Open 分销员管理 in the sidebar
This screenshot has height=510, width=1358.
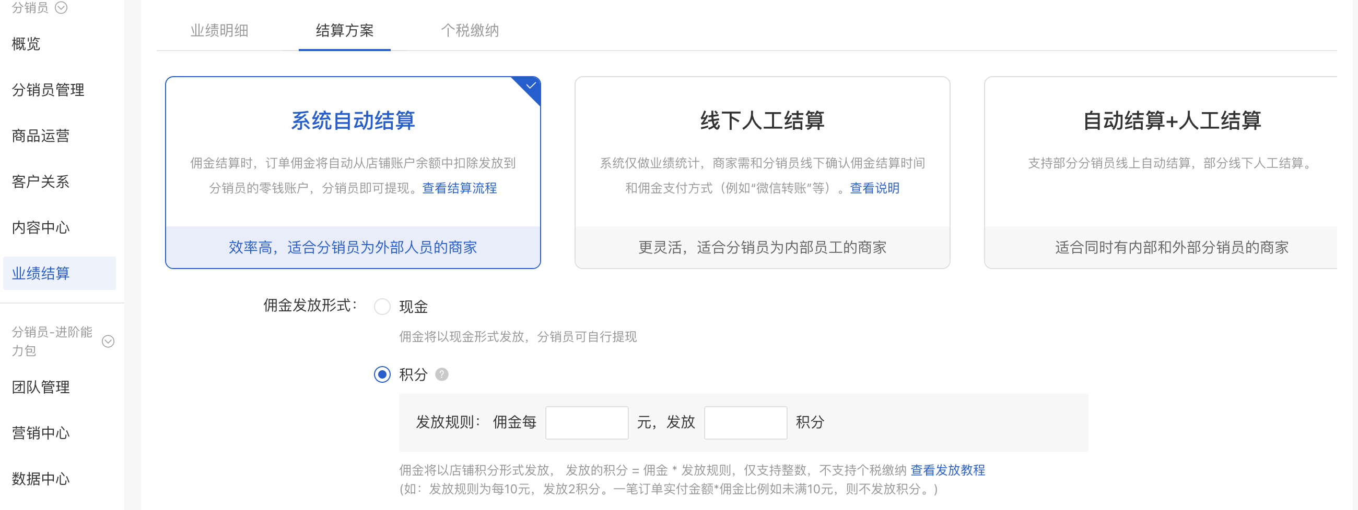pyautogui.click(x=48, y=90)
